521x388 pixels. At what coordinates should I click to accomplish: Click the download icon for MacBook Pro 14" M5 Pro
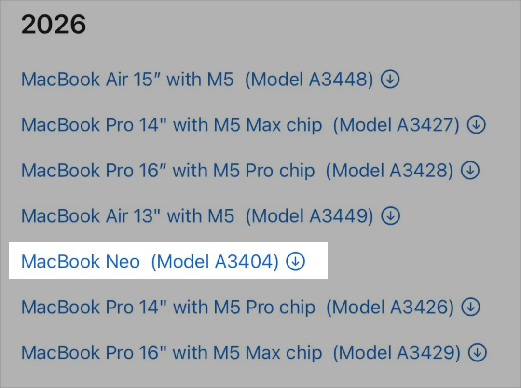(x=472, y=307)
